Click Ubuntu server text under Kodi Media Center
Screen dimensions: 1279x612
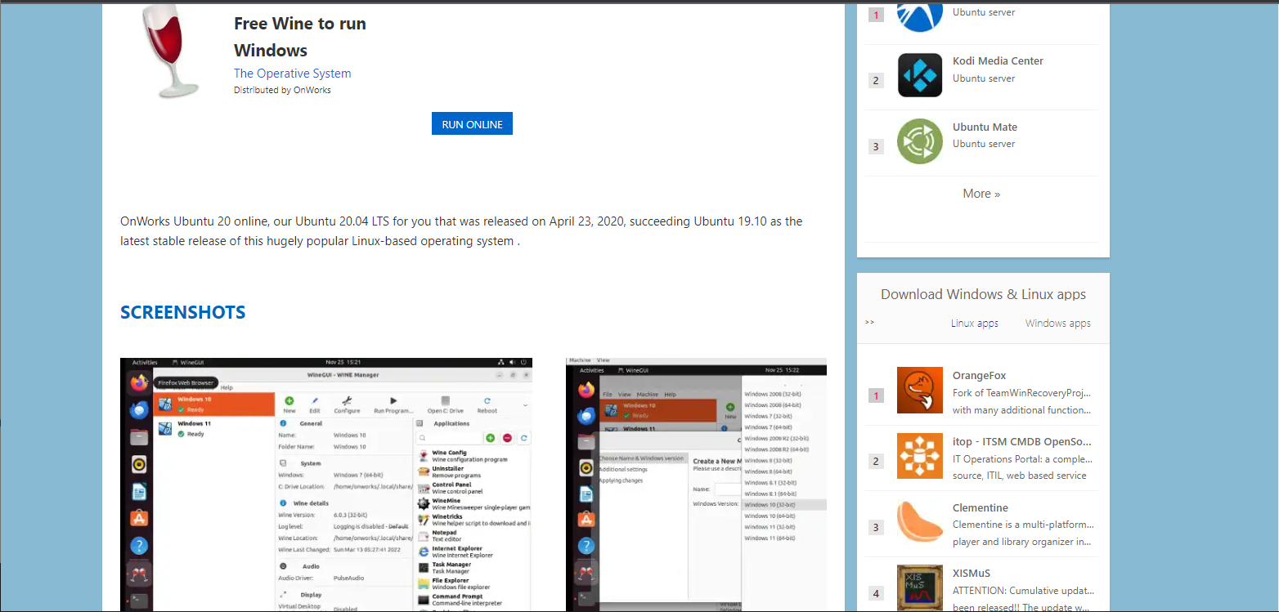(984, 78)
